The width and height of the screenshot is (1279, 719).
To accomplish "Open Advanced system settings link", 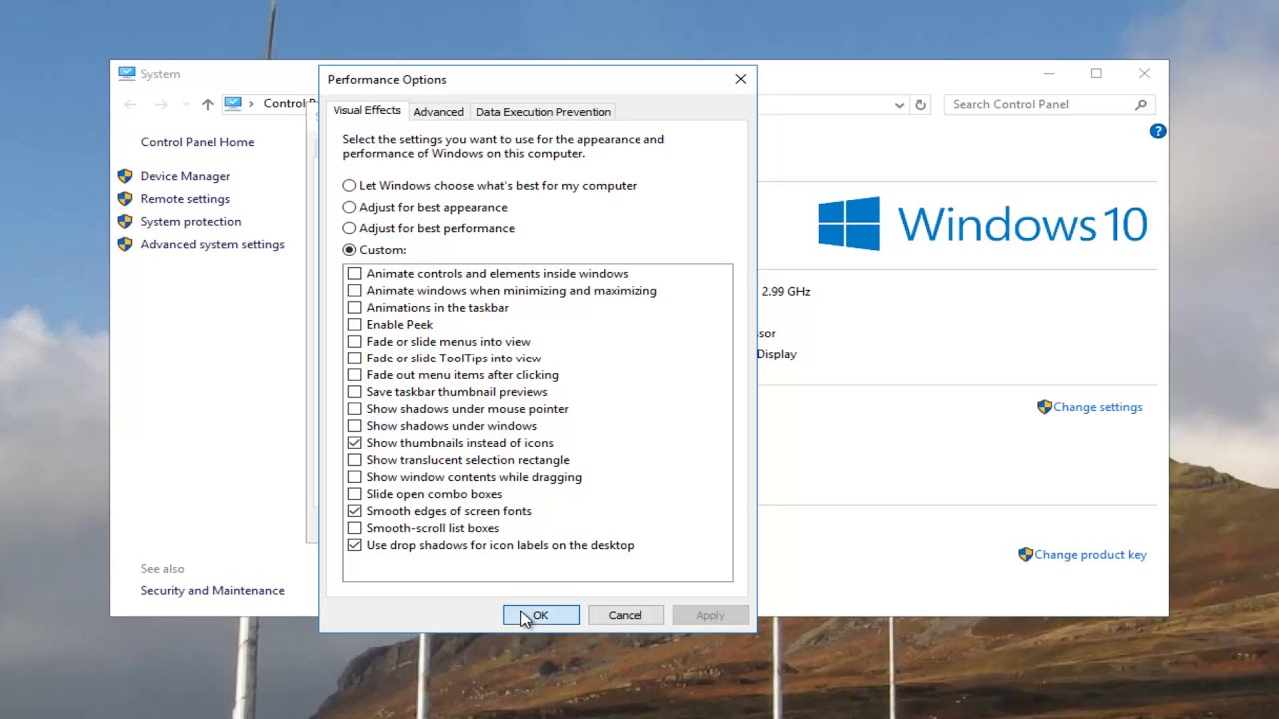I will [x=212, y=244].
